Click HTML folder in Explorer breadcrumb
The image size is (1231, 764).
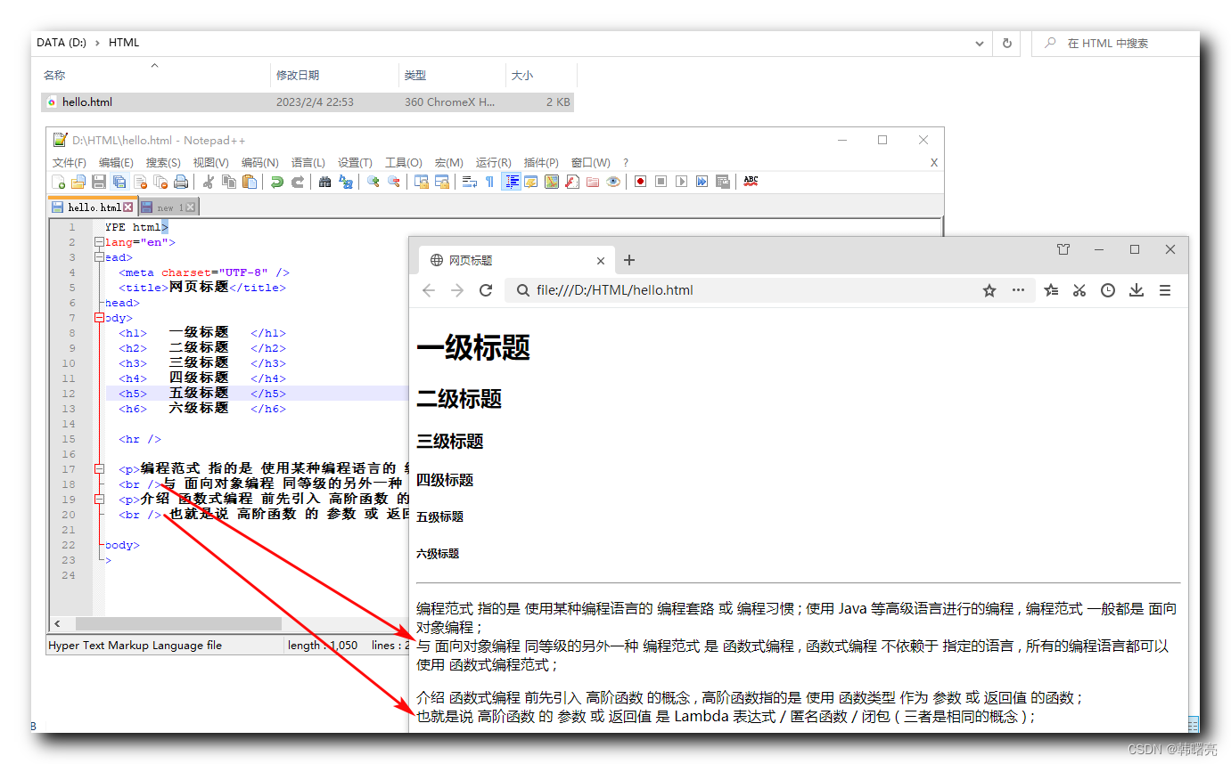point(124,43)
